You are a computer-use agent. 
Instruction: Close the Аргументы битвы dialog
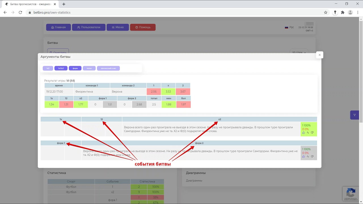coord(320,55)
